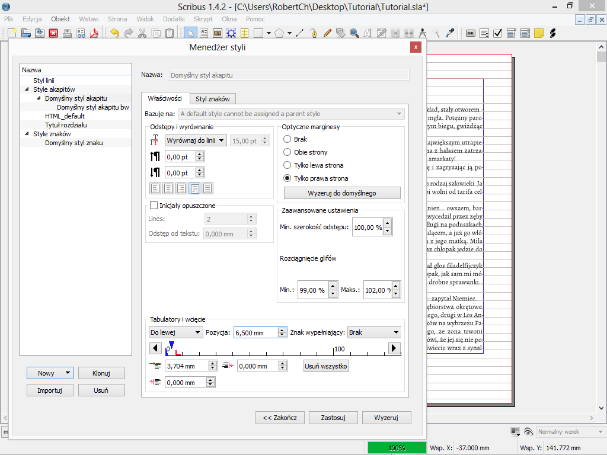The width and height of the screenshot is (607, 455).
Task: Select the Measurements compass tool
Action: 423,33
